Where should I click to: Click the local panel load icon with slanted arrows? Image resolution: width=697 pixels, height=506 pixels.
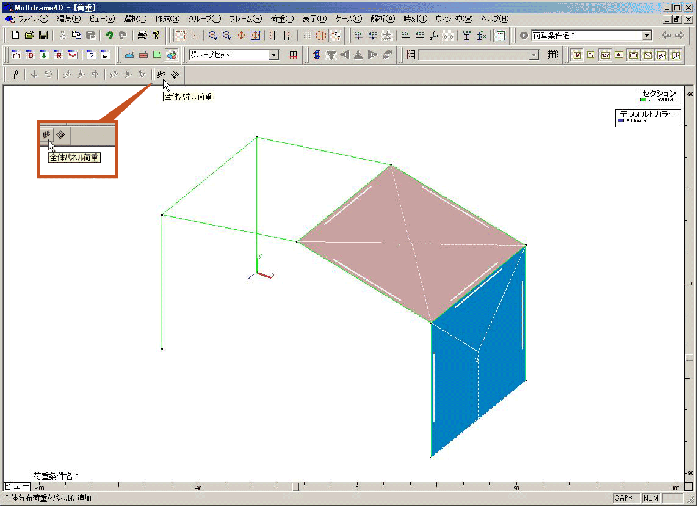point(175,75)
